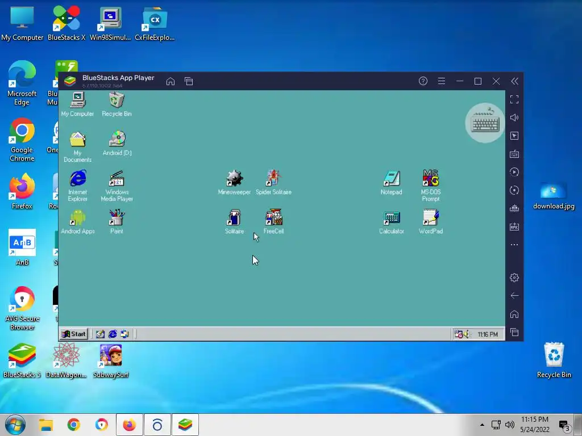Open BlueStacks recent apps from title bar

click(x=189, y=81)
